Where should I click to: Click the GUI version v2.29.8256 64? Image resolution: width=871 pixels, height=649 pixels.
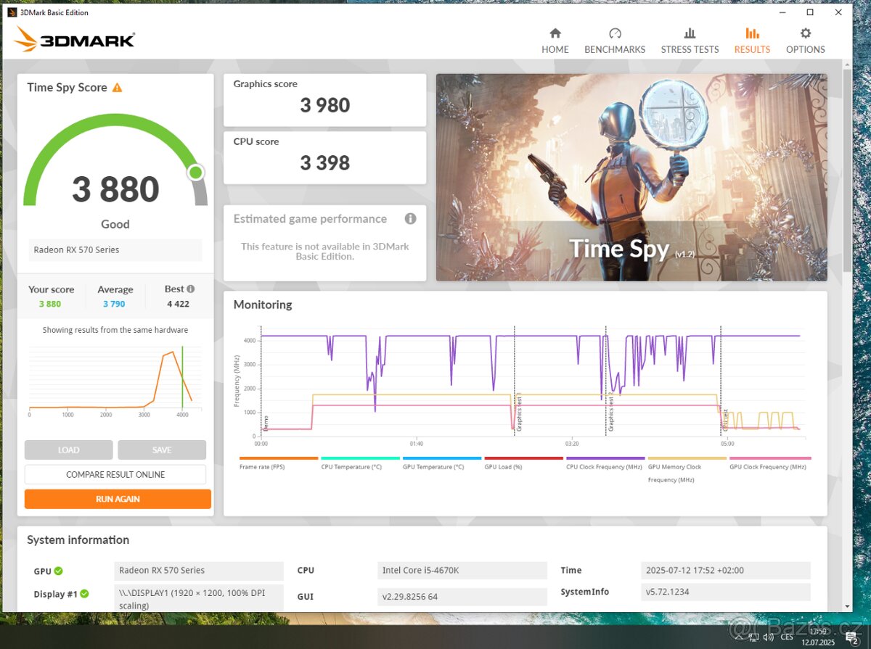point(462,597)
